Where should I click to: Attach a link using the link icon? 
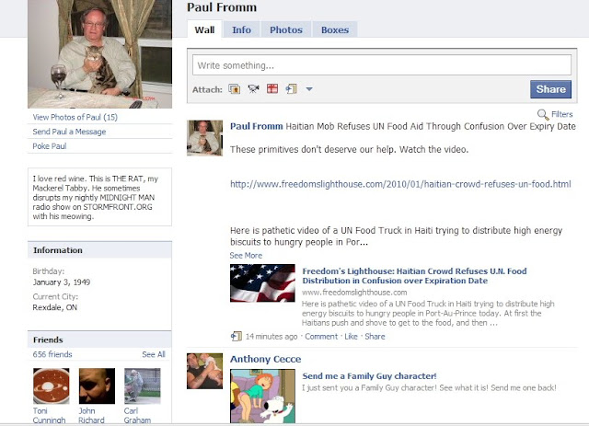click(x=292, y=89)
